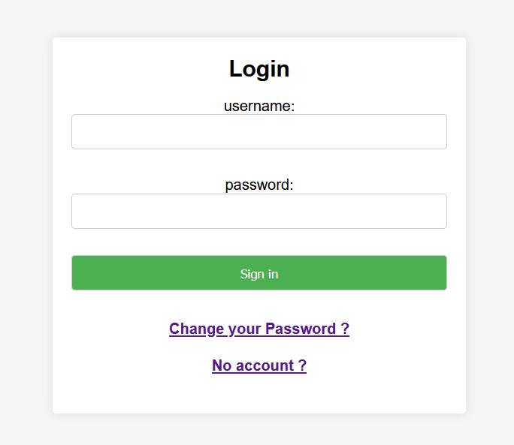Click the green Sign in button
This screenshot has width=514, height=445.
pyautogui.click(x=259, y=272)
